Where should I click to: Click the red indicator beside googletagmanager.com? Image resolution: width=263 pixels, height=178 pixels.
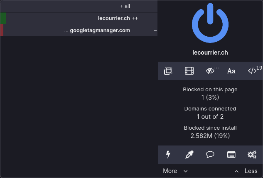(x=2, y=30)
